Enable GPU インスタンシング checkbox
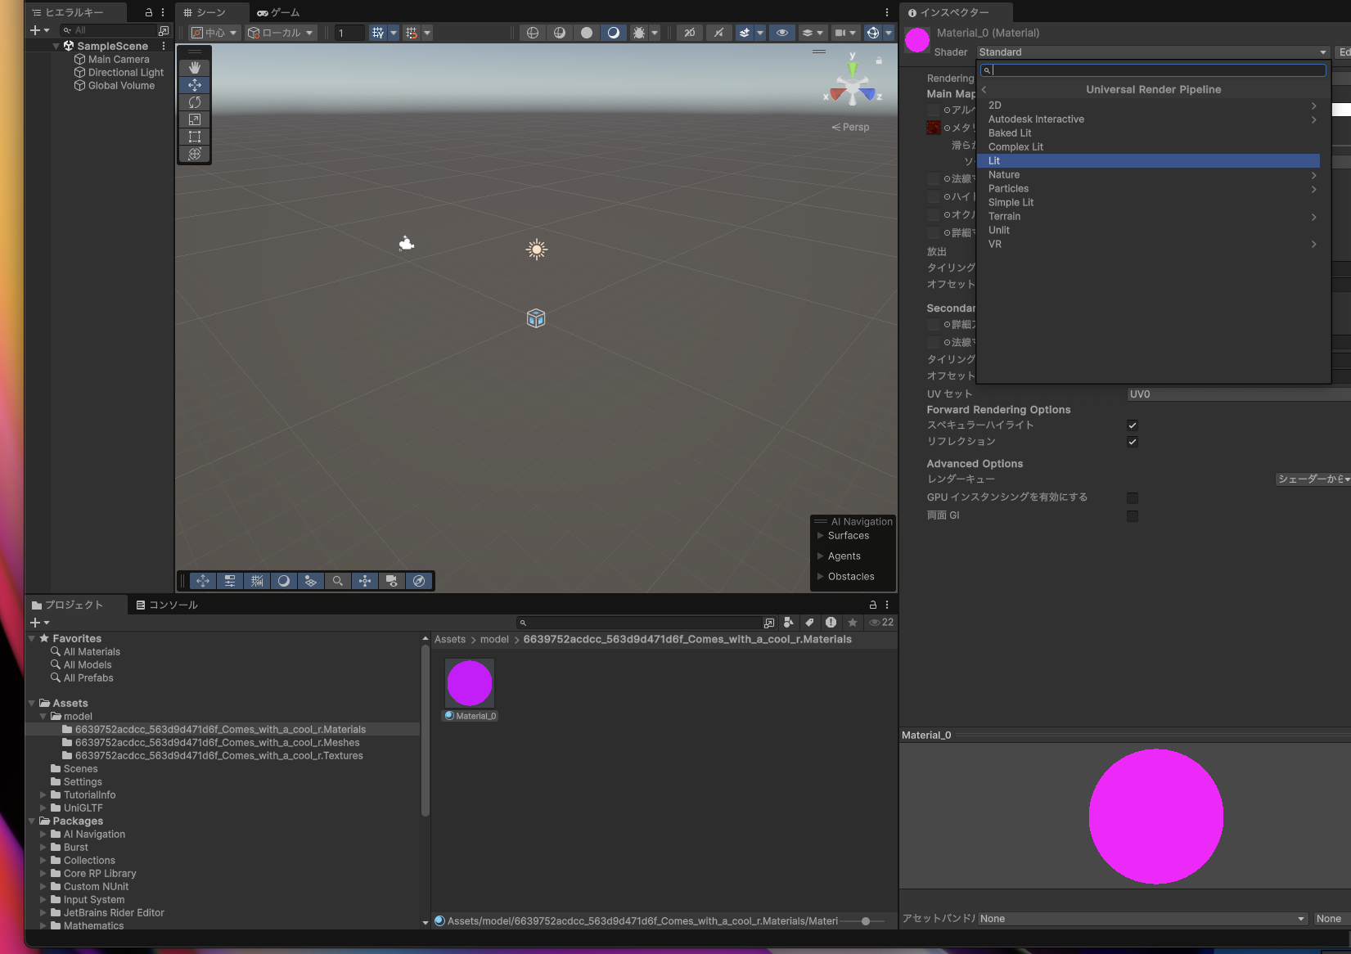The height and width of the screenshot is (954, 1351). (x=1133, y=497)
